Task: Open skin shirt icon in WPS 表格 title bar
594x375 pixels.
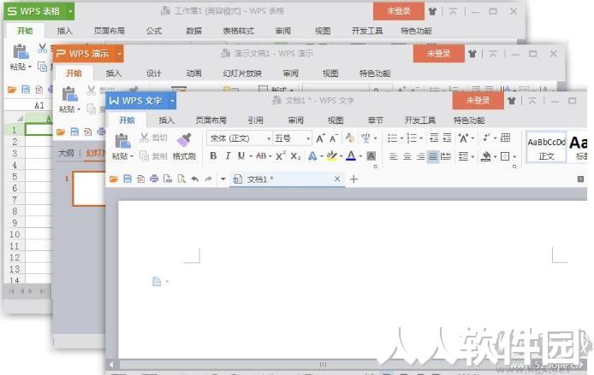Action: pyautogui.click(x=432, y=12)
